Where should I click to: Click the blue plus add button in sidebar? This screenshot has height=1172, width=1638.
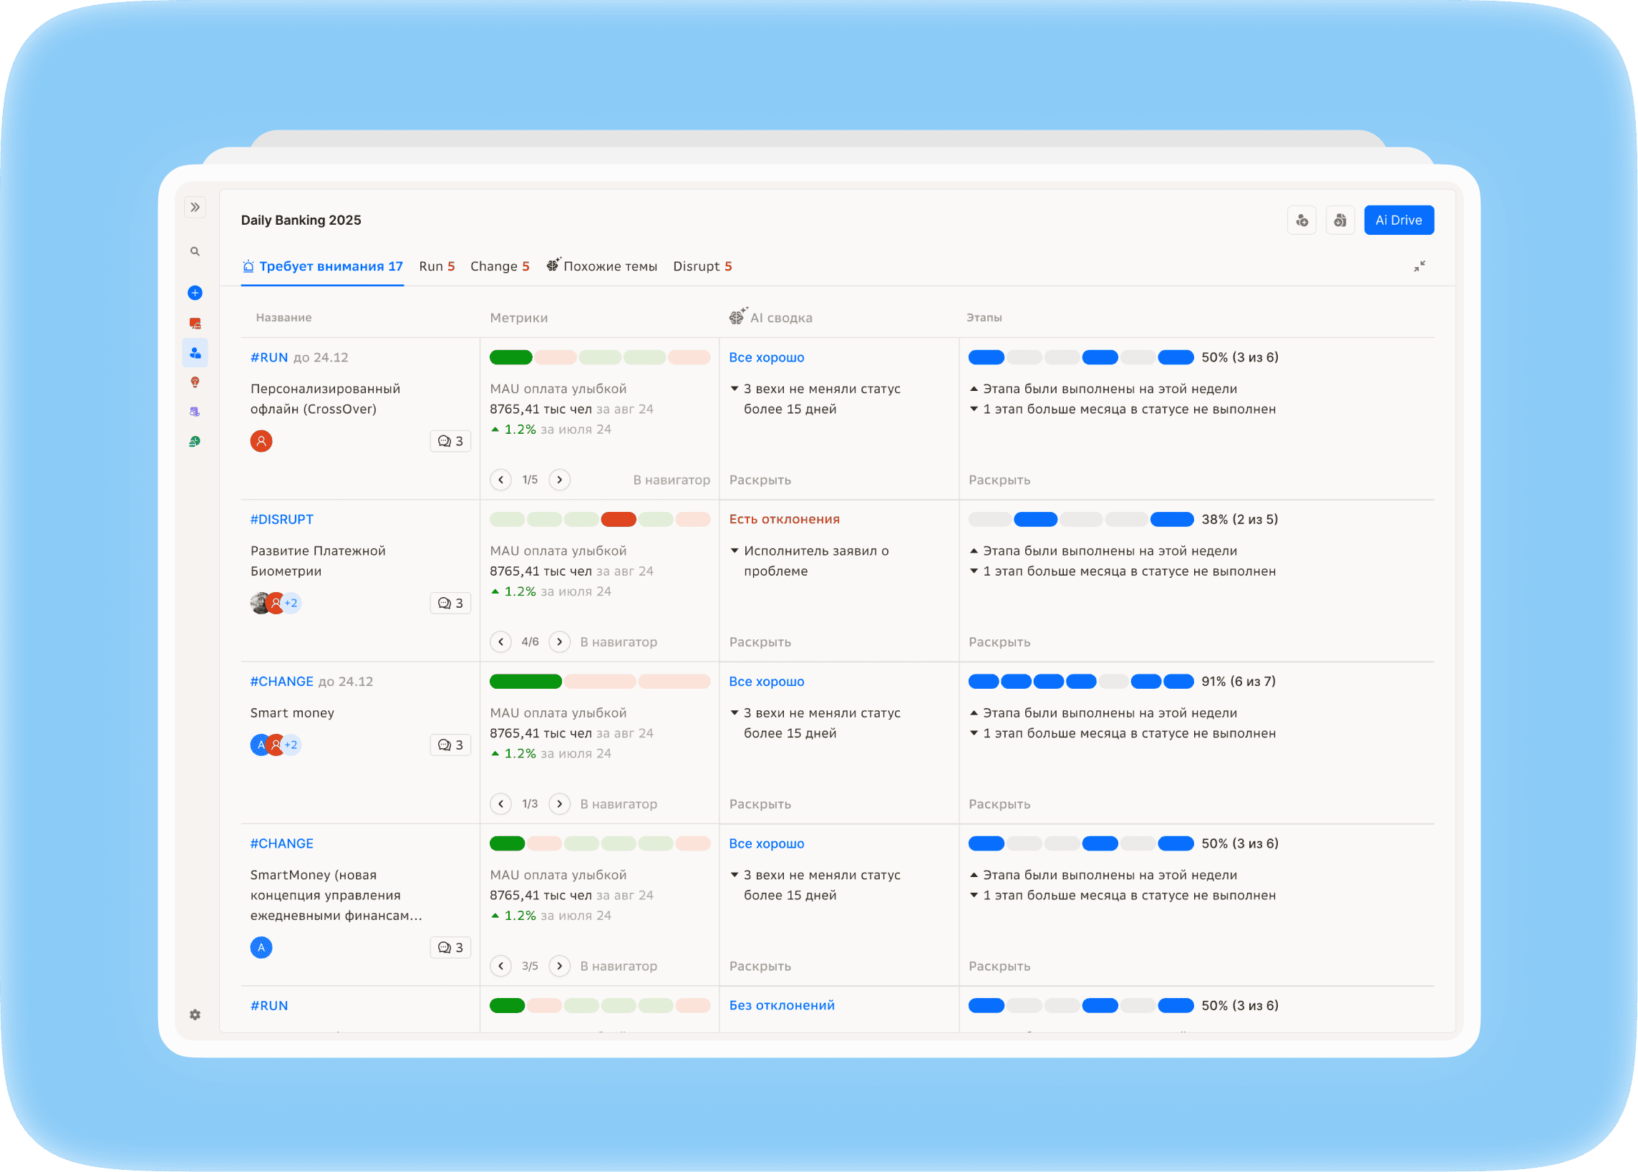point(195,293)
